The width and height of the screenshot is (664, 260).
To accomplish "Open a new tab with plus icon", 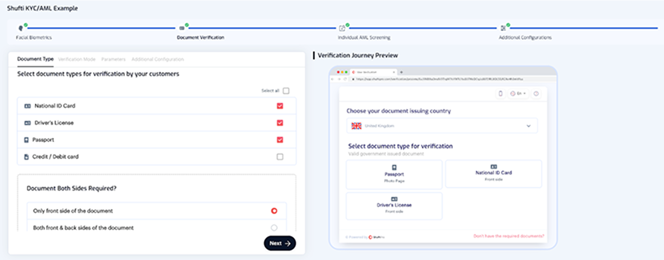I will point(401,72).
